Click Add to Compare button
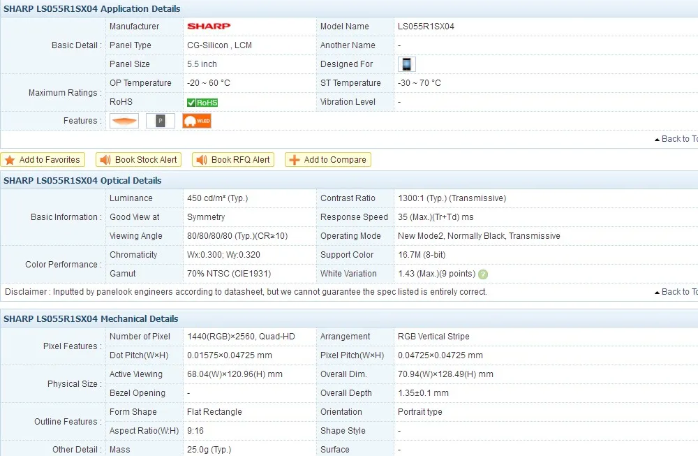Image resolution: width=698 pixels, height=456 pixels. point(328,160)
